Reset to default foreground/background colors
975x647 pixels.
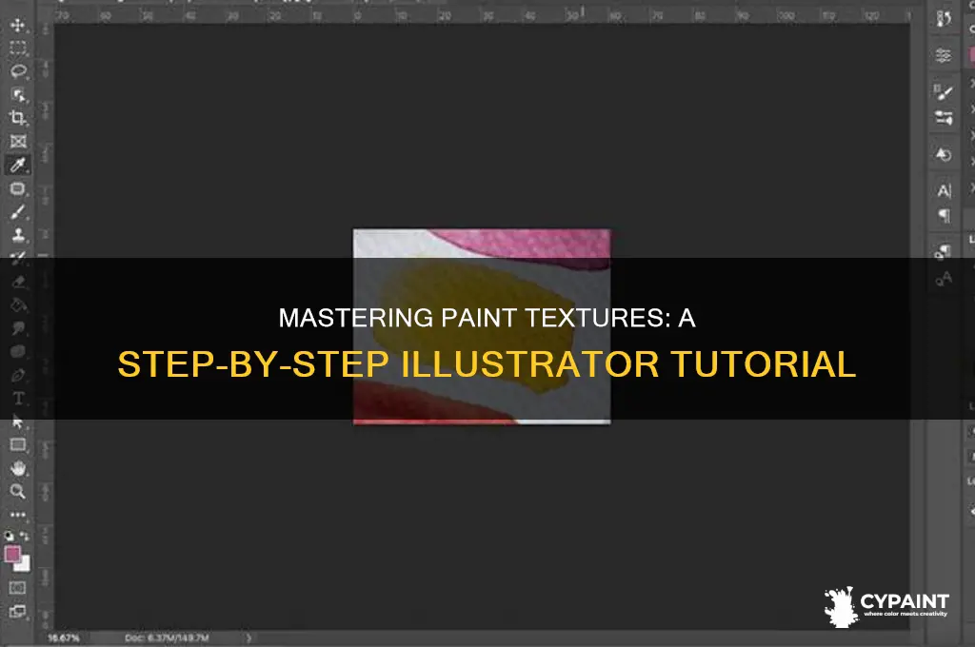pyautogui.click(x=9, y=535)
